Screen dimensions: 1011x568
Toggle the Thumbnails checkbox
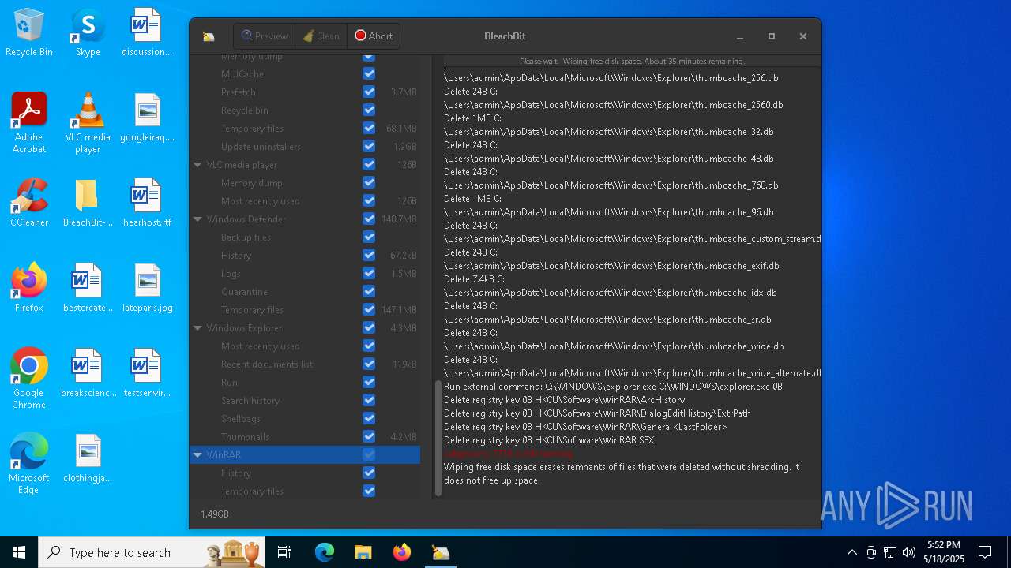(369, 436)
